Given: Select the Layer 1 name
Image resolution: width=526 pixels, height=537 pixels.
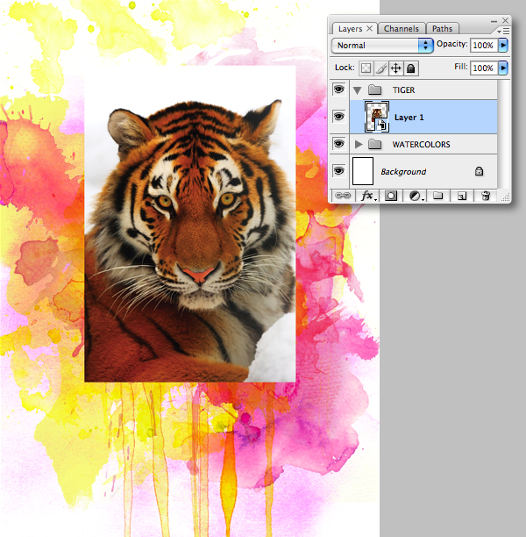Looking at the screenshot, I should (x=409, y=118).
